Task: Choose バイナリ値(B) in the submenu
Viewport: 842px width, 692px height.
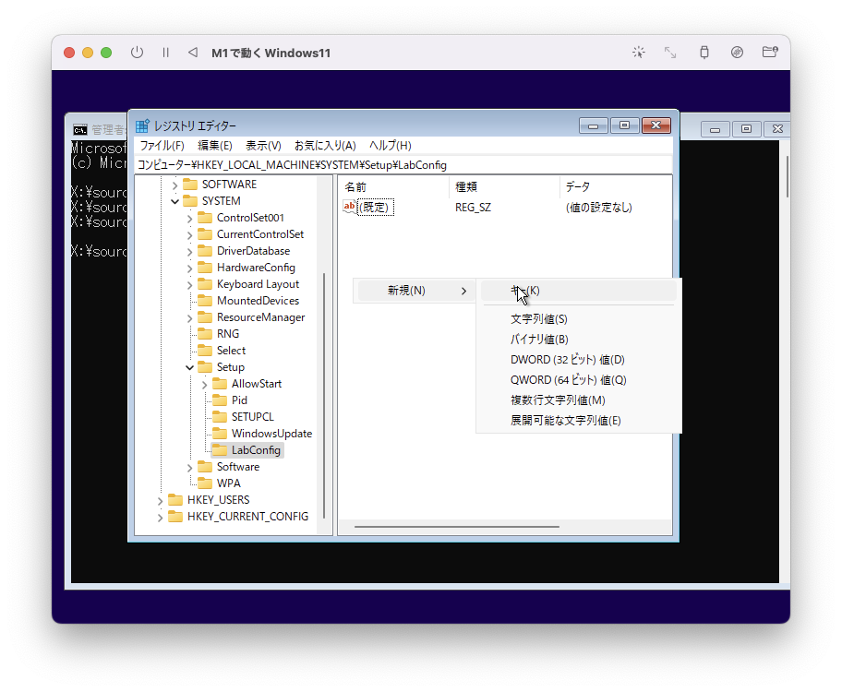Action: (x=578, y=340)
